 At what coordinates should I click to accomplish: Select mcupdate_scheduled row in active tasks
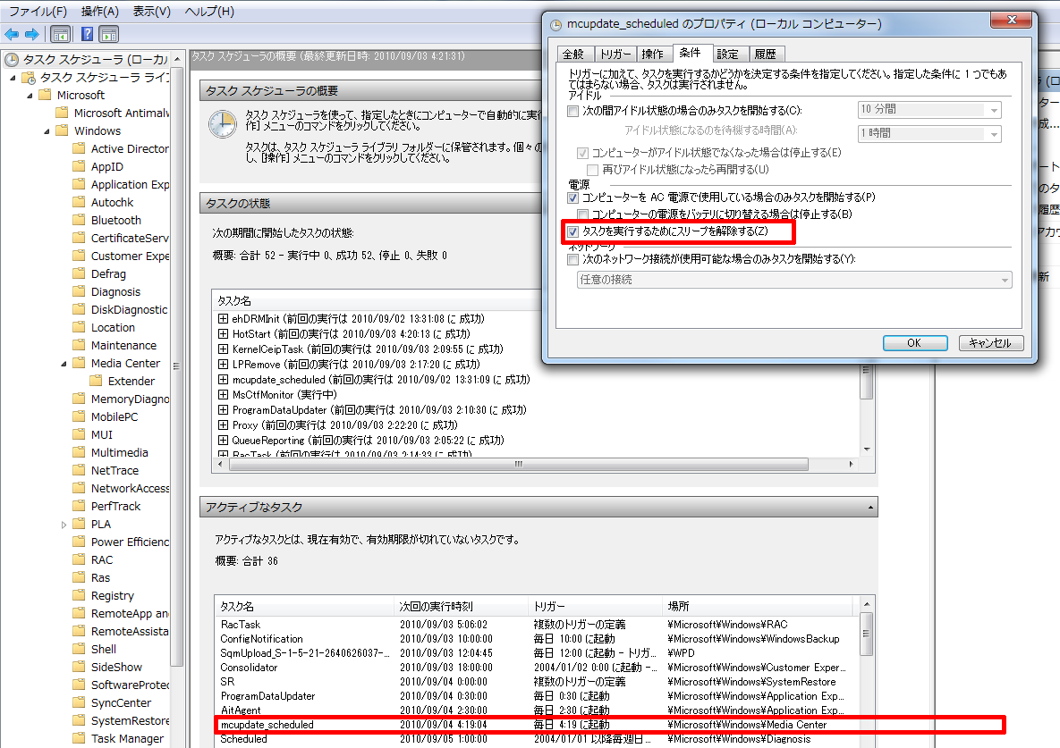(267, 725)
